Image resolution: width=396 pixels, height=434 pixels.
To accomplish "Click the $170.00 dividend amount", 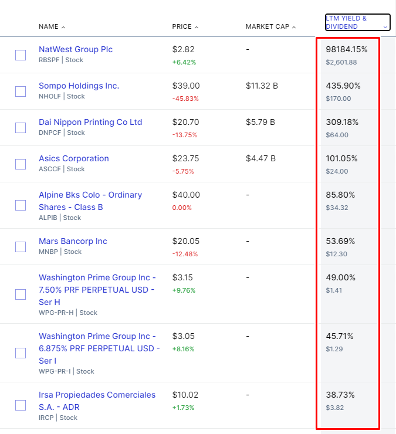I will 339,99.
